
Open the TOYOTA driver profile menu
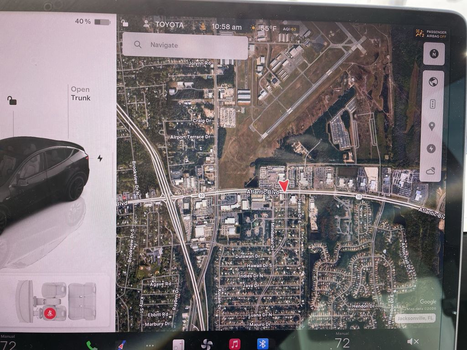164,25
